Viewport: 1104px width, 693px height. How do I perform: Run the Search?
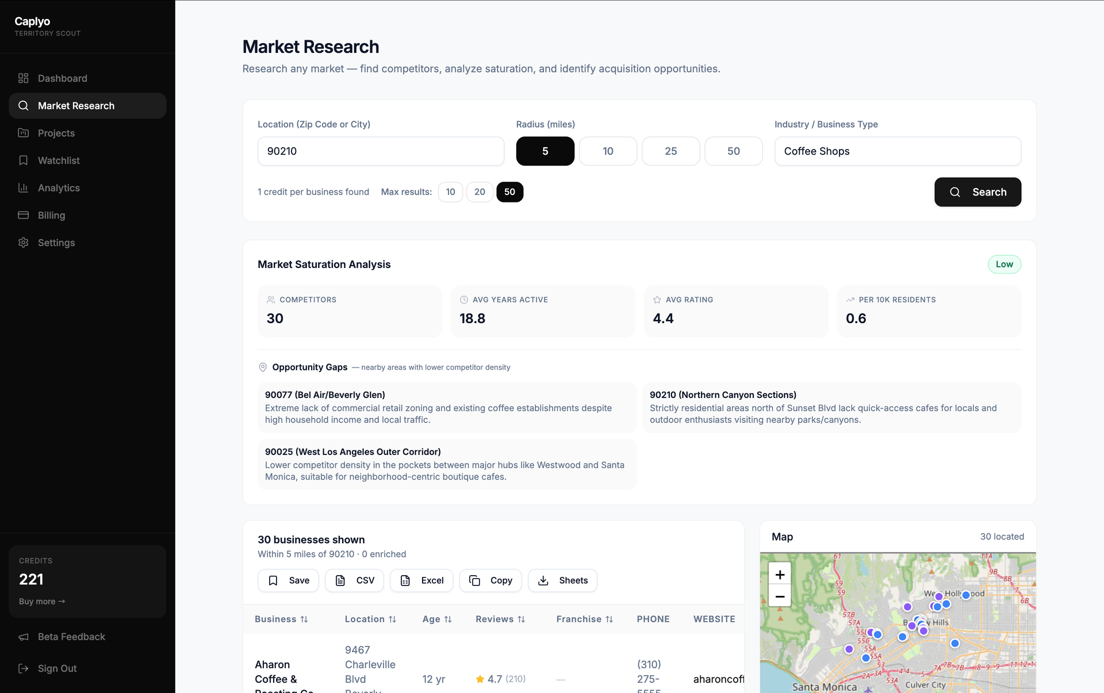coord(977,192)
